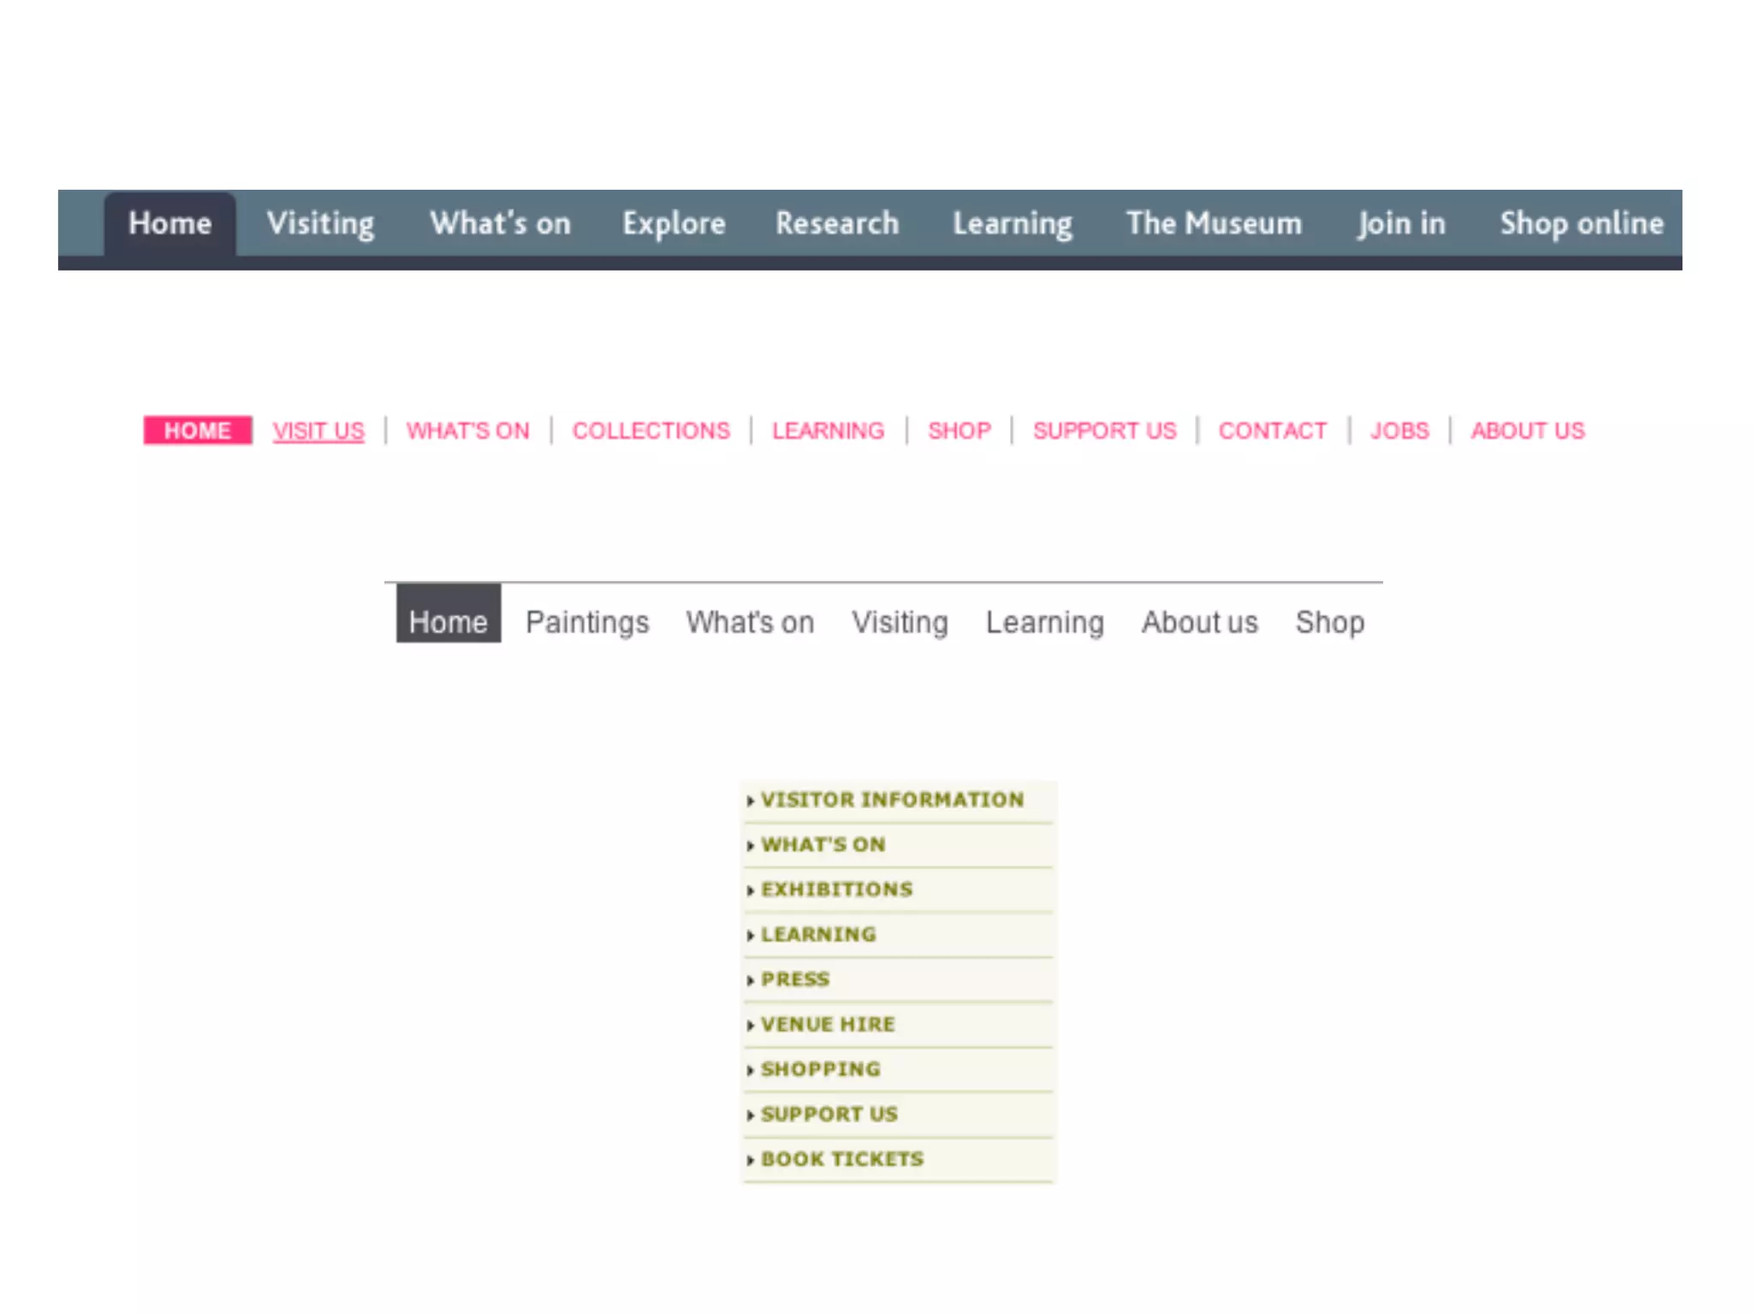Click Visiting in the blue navigation bar

[320, 223]
